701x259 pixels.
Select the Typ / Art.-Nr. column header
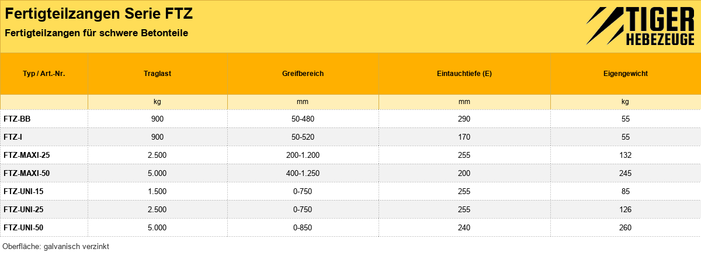(44, 74)
